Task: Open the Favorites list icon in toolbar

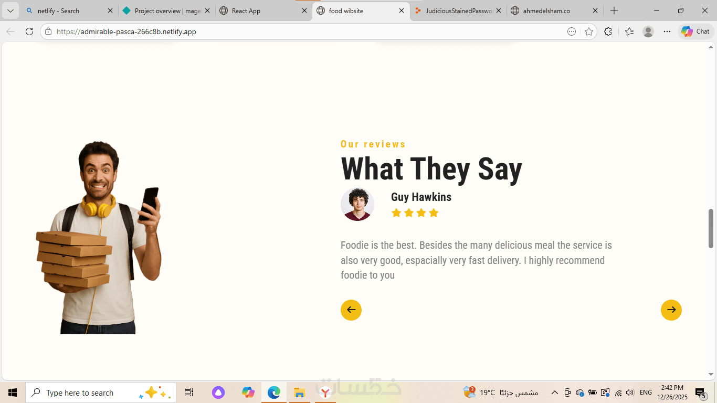Action: tap(629, 31)
